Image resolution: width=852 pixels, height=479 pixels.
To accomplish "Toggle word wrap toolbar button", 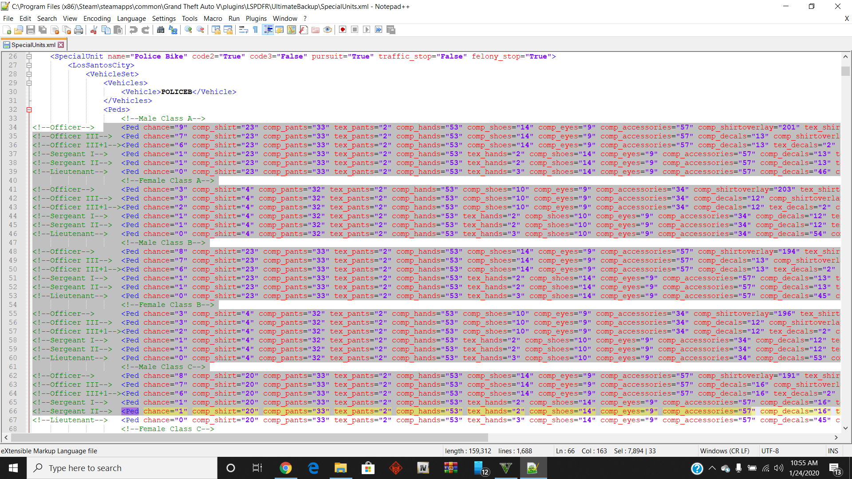I will (x=243, y=30).
